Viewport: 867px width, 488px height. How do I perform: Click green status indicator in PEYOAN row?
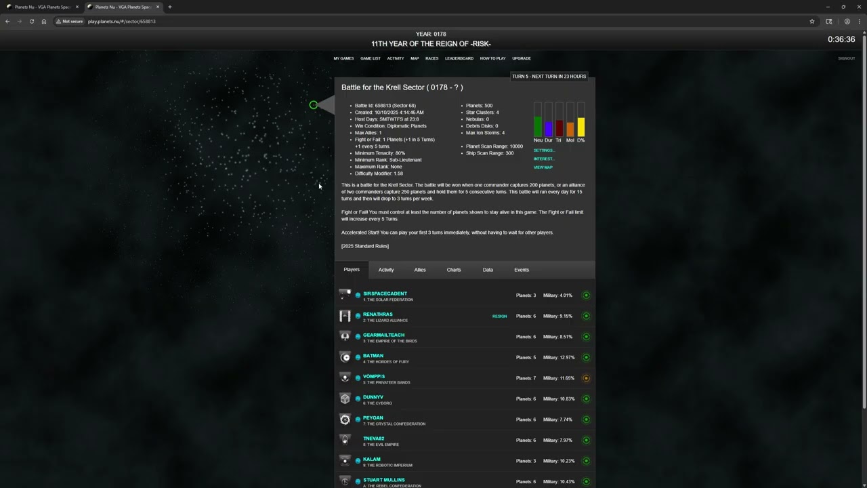[587, 420]
